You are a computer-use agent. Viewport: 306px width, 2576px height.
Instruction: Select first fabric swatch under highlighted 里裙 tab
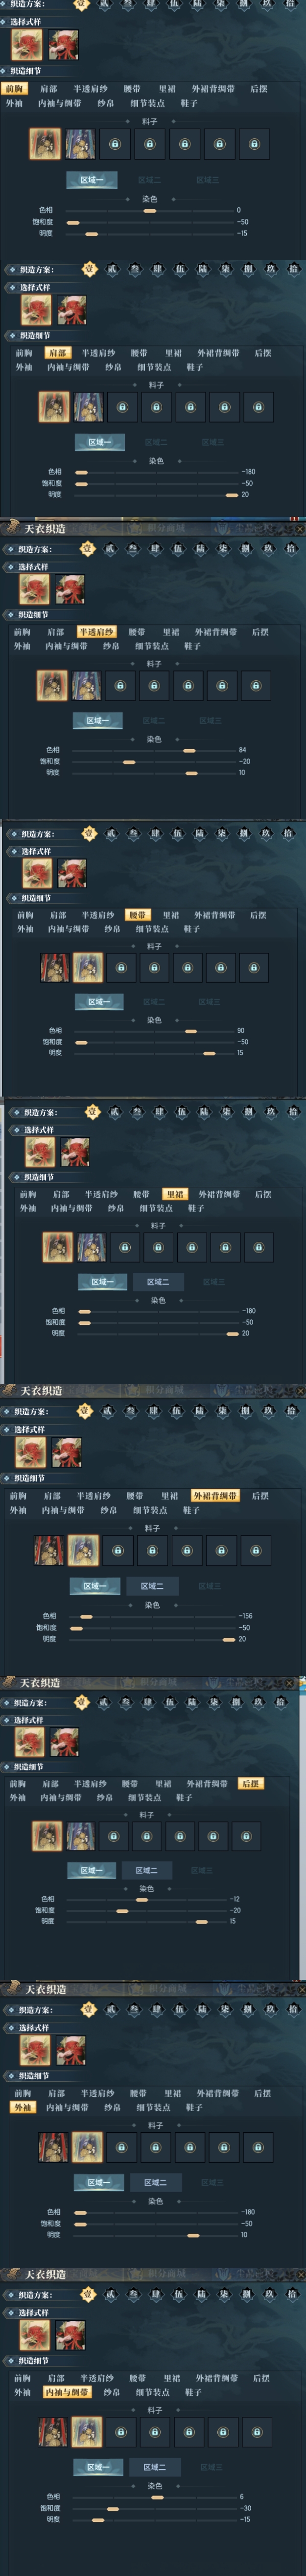[57, 1247]
